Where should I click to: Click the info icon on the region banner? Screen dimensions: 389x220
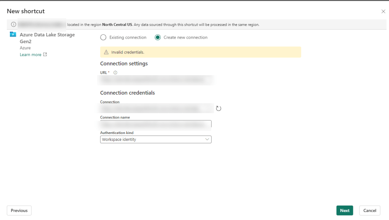[x=14, y=24]
